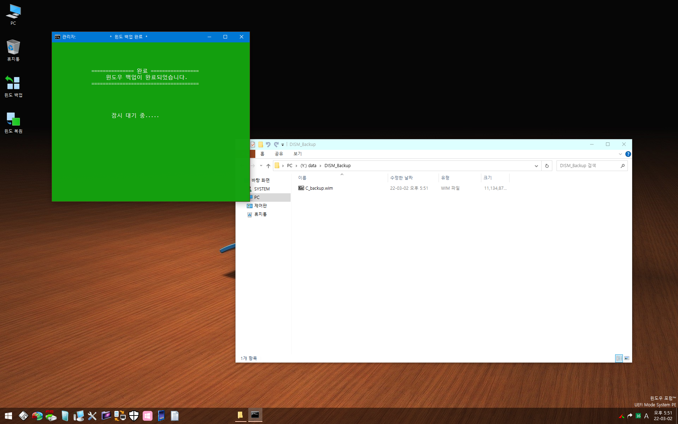
Task: Sort by 크기 column header
Action: pos(495,178)
